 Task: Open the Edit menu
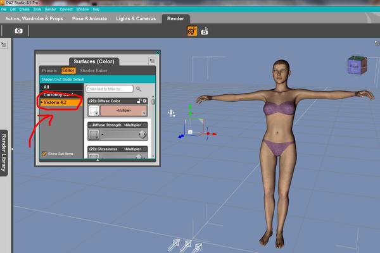pos(13,9)
